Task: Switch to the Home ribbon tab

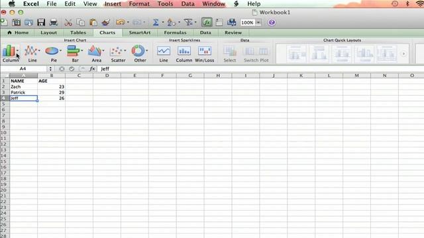Action: point(18,32)
